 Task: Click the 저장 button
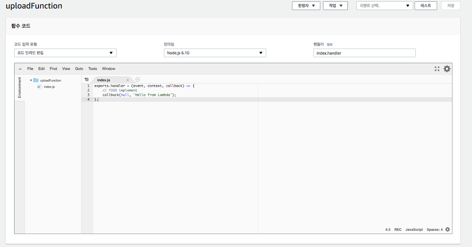[450, 6]
